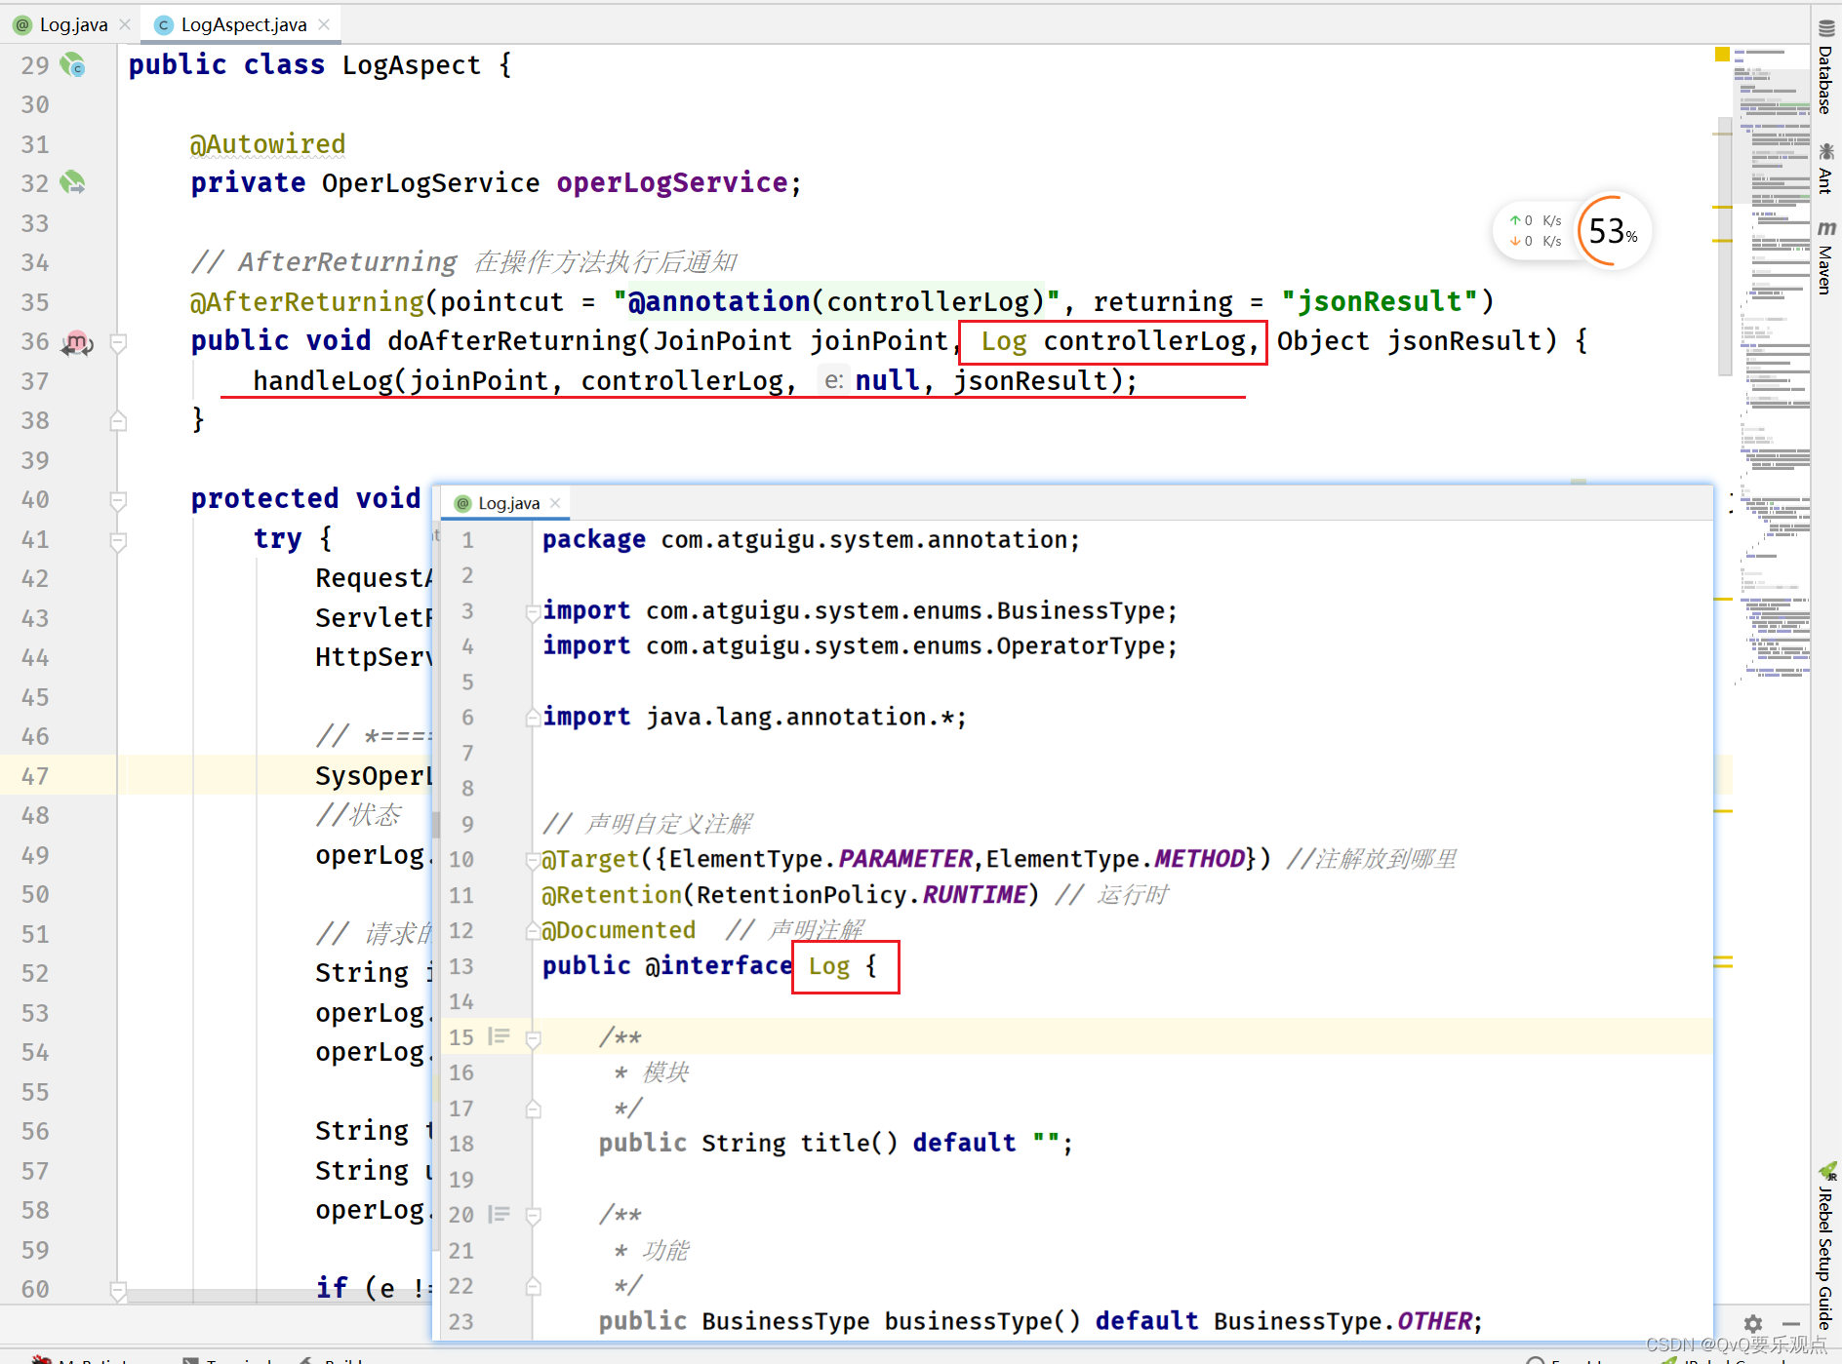The height and width of the screenshot is (1364, 1842).
Task: Toggle rendered doc comment on popup line 15
Action: coord(500,1036)
